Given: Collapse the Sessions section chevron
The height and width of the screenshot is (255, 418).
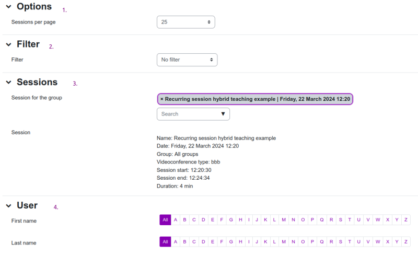Looking at the screenshot, I should [x=8, y=83].
